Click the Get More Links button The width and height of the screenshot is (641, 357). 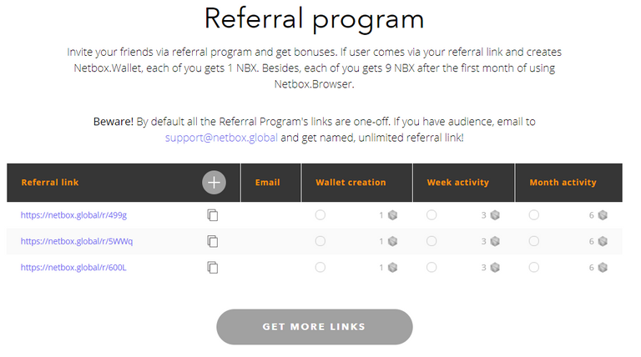click(x=314, y=326)
